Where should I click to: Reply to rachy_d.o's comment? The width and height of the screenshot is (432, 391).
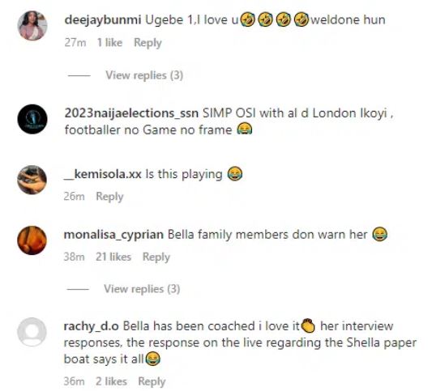pos(152,381)
